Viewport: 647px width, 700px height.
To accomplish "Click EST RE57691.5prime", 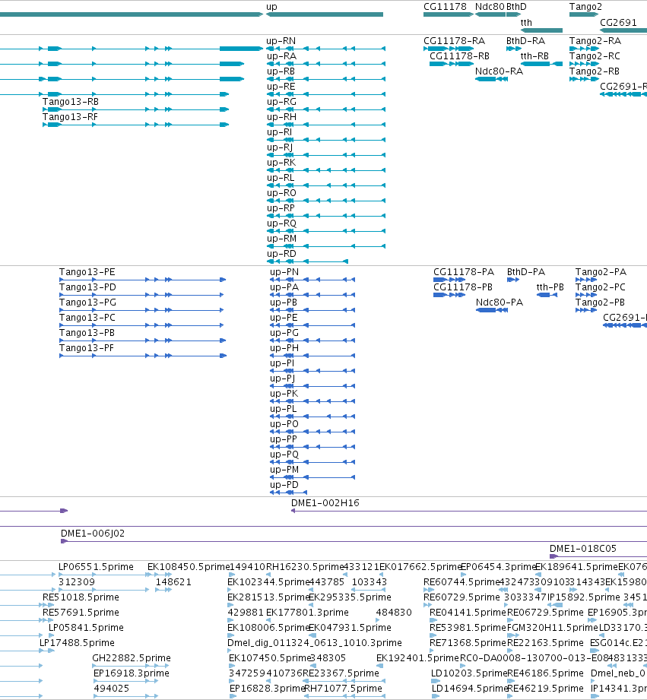I will [81, 613].
